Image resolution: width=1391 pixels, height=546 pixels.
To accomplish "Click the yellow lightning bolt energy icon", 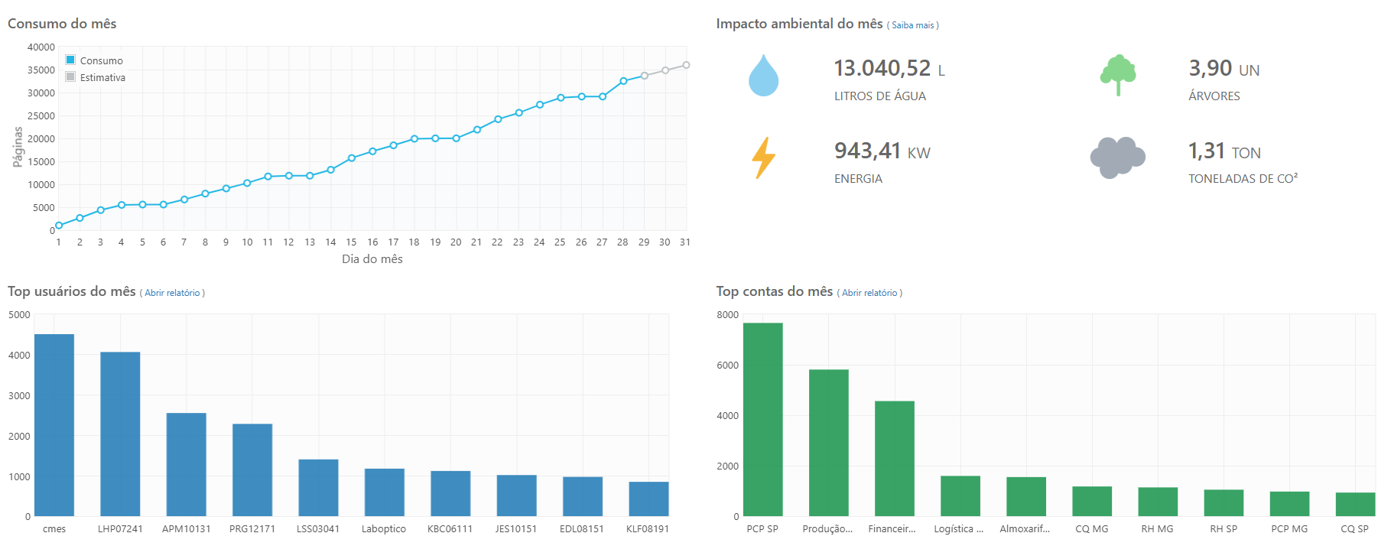I will coord(763,158).
